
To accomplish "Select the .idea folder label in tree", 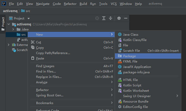I will click(x=25, y=29).
